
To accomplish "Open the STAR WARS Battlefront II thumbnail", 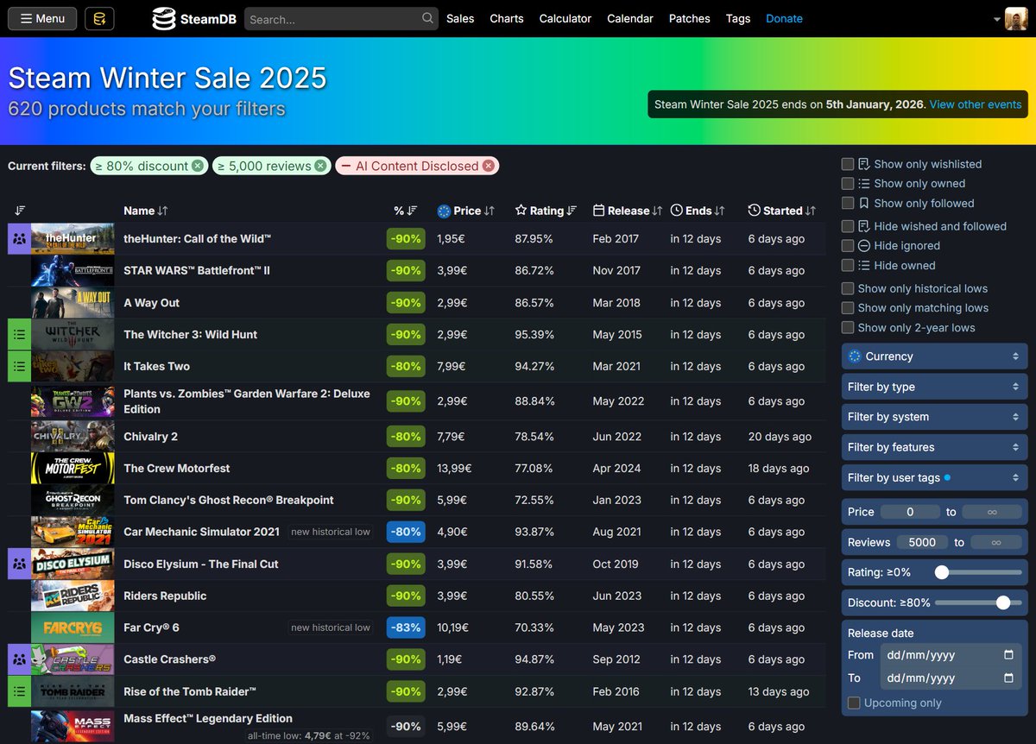I will [x=73, y=271].
